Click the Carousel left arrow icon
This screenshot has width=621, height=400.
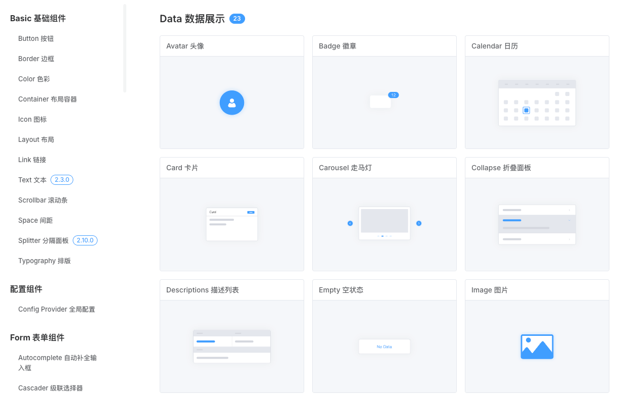click(x=350, y=223)
